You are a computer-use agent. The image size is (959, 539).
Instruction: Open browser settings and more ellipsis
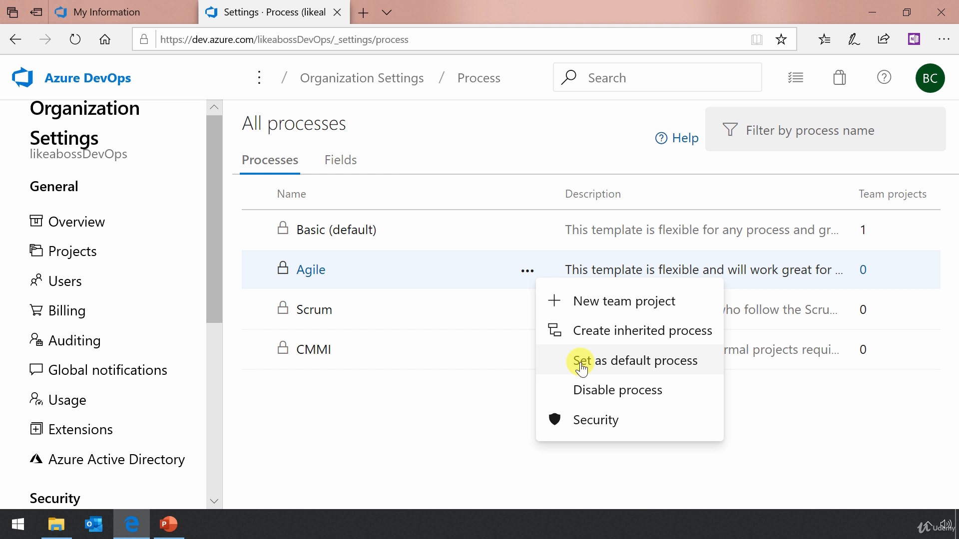tap(944, 39)
